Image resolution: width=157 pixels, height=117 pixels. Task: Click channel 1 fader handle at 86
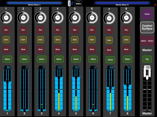[7, 82]
